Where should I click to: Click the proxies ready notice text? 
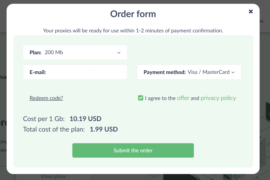point(133,31)
